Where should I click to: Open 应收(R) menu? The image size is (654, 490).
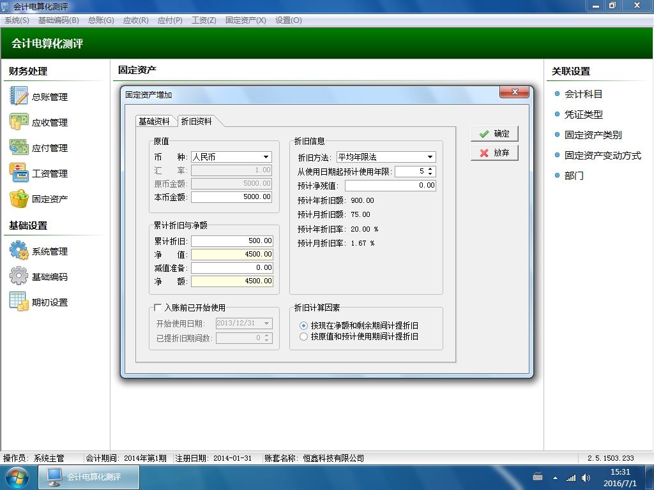point(135,20)
